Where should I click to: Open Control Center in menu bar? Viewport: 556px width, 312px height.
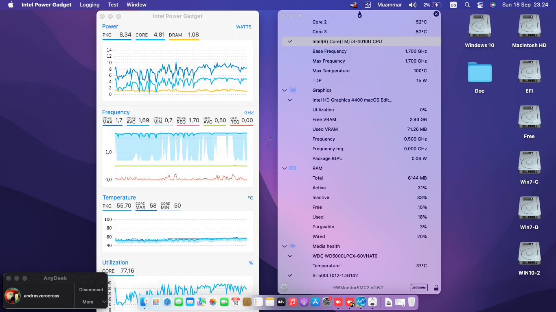[480, 5]
